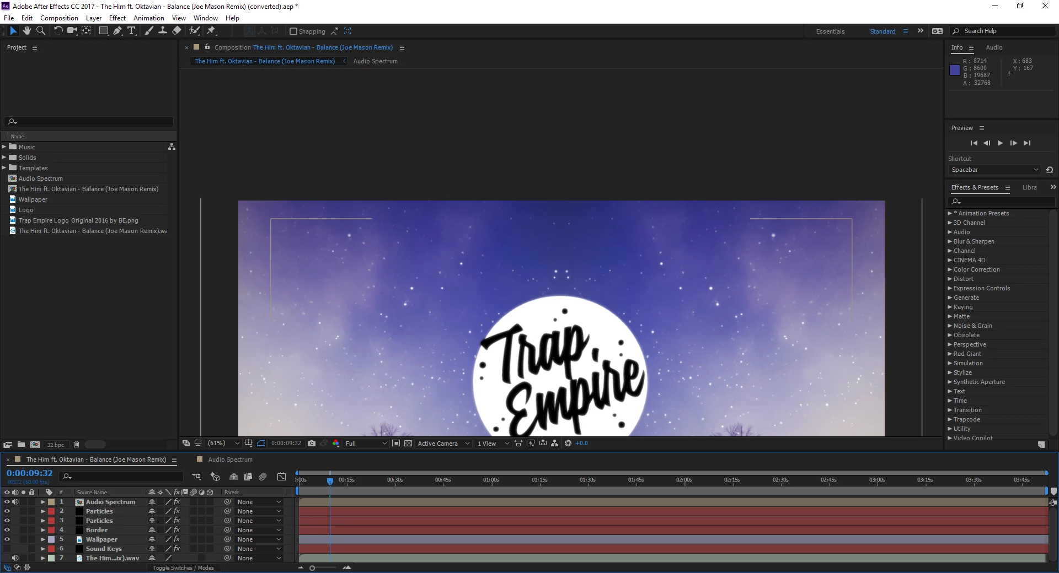Open Parent dropdown for Wallpaper layer
1059x573 pixels.
259,539
